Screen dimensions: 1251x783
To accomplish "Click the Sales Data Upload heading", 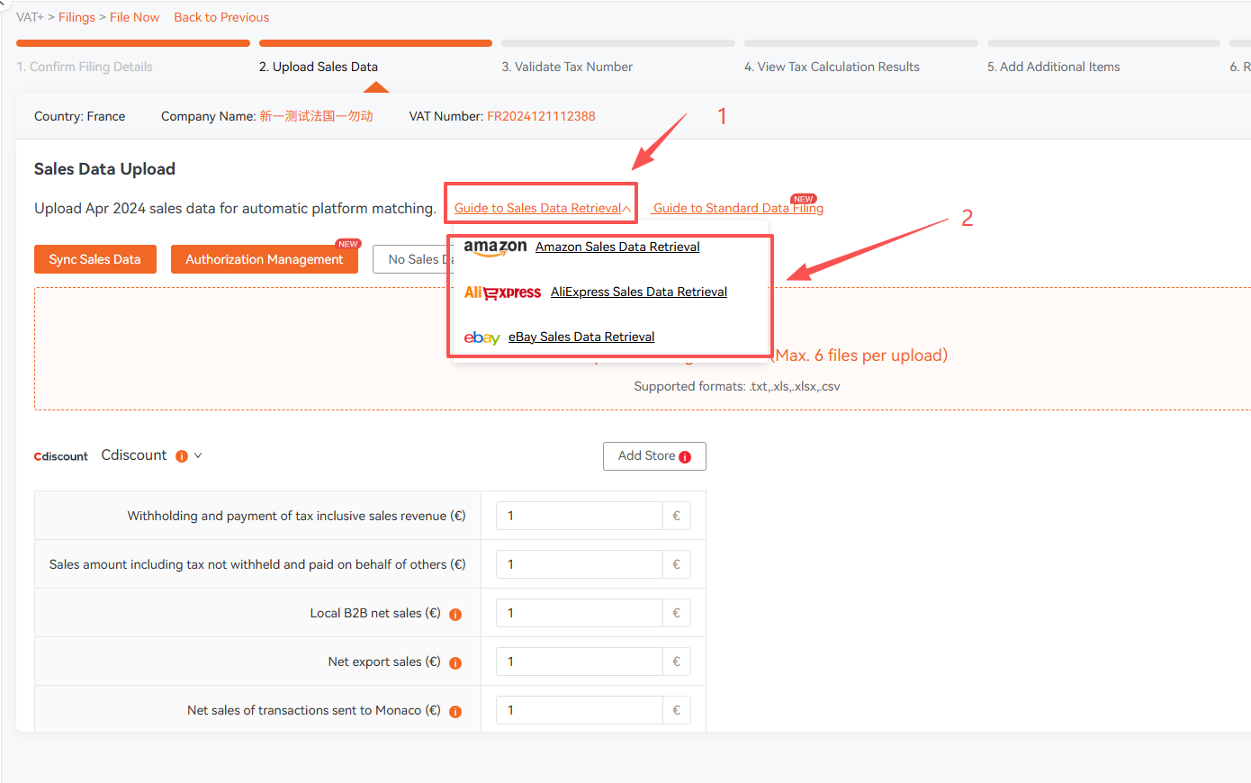I will click(x=104, y=169).
